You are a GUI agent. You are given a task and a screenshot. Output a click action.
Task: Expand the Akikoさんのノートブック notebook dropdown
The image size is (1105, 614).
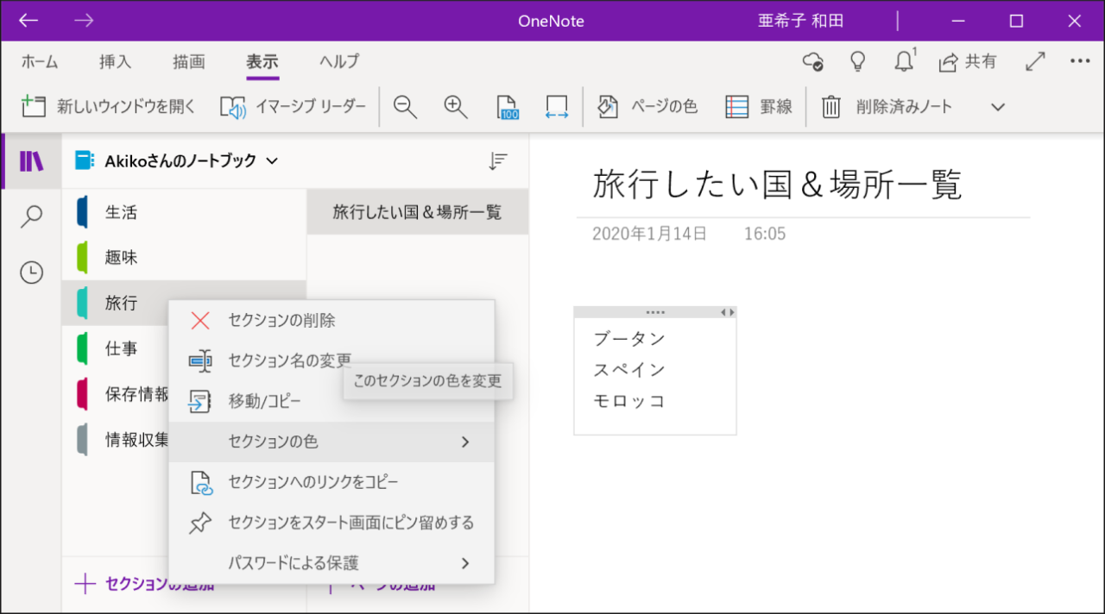[272, 161]
